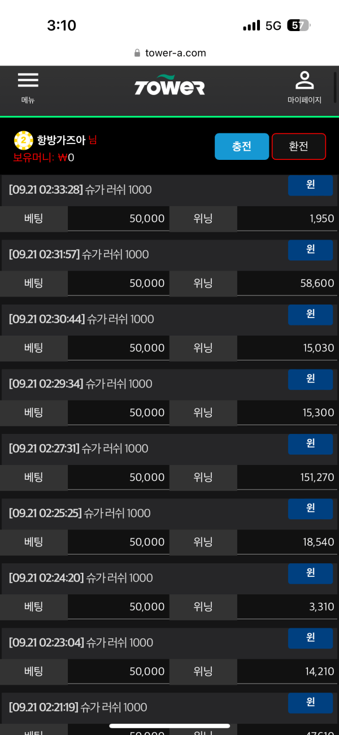Click the 환전 withdrawal button

coord(299,146)
